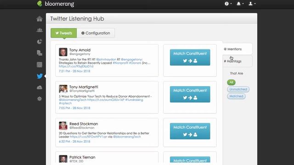Open the #fundraising hashtag link
294x165 pixels.
click(x=134, y=100)
